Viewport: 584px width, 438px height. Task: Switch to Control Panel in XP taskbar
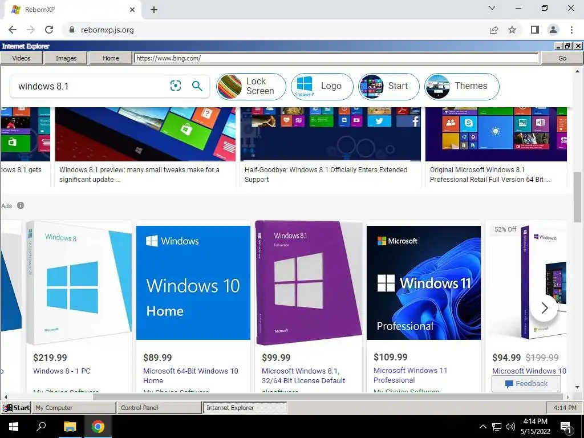[159, 407]
